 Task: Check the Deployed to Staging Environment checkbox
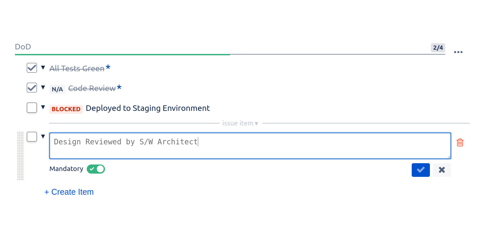[x=32, y=107]
